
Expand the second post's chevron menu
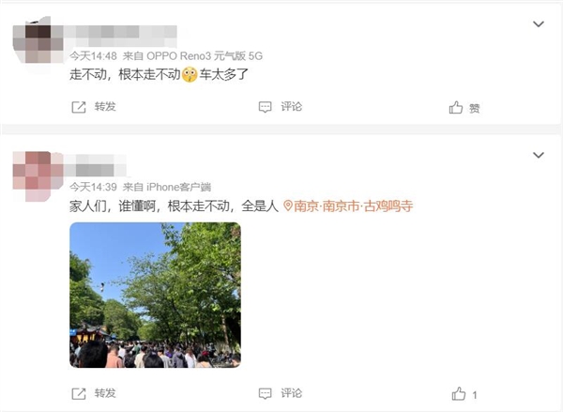click(539, 155)
